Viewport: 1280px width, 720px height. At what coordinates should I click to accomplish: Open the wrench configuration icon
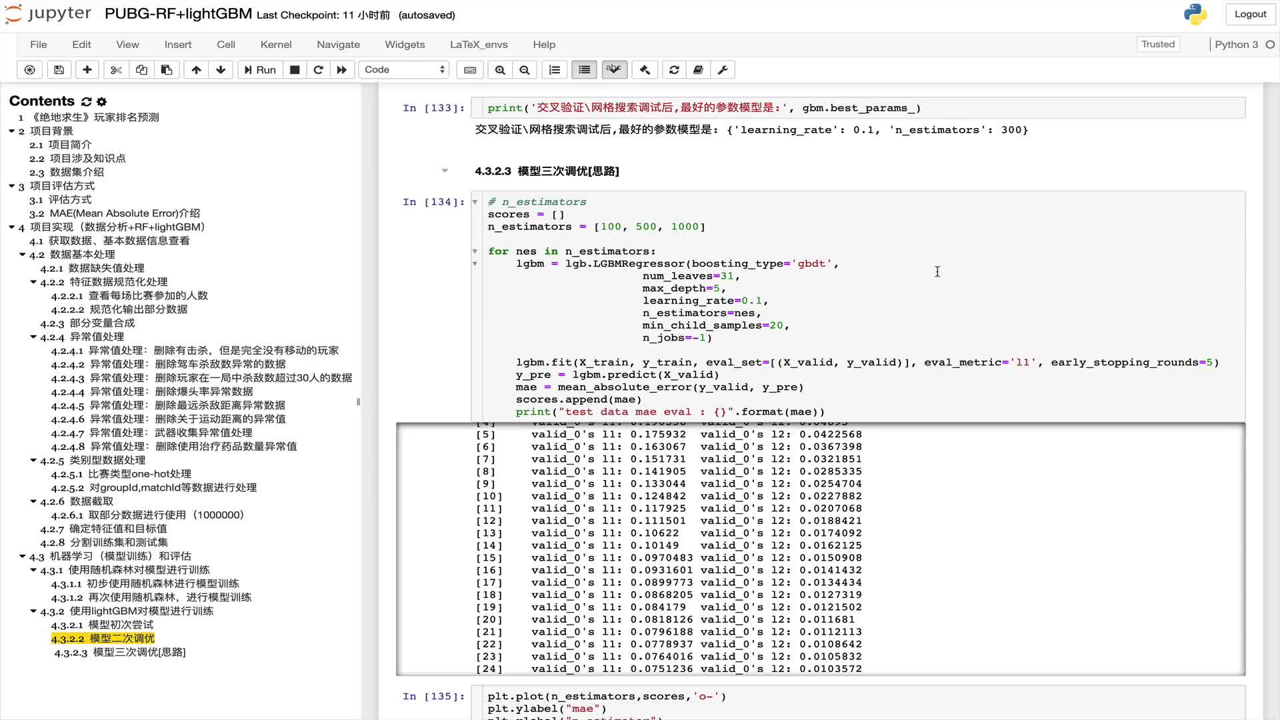tap(723, 69)
